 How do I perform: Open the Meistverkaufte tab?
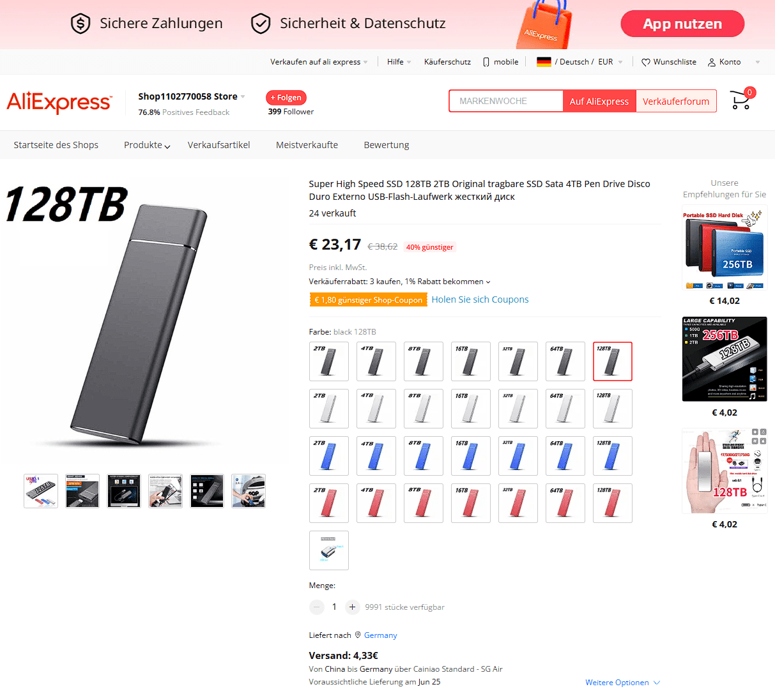[x=307, y=145]
